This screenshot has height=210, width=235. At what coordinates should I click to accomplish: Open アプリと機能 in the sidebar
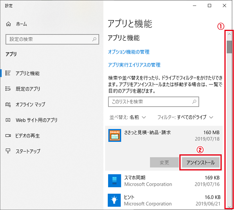pos(27,73)
